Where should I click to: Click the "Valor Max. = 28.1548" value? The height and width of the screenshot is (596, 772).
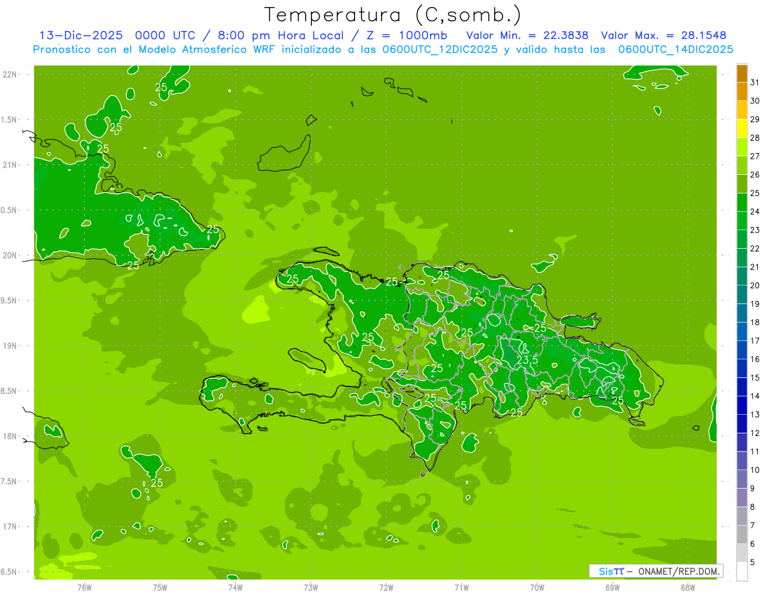663,35
